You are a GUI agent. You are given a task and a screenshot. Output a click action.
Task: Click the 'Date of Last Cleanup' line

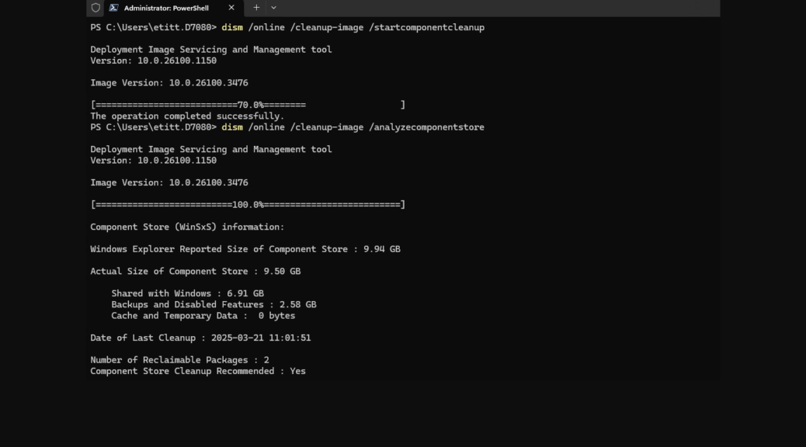(200, 338)
